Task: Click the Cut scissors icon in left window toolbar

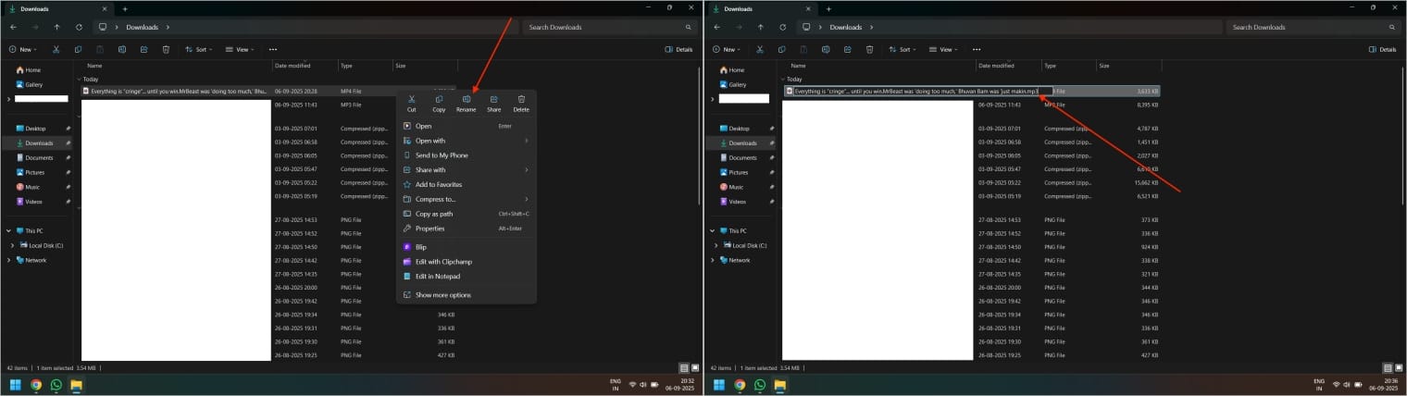Action: tap(56, 49)
